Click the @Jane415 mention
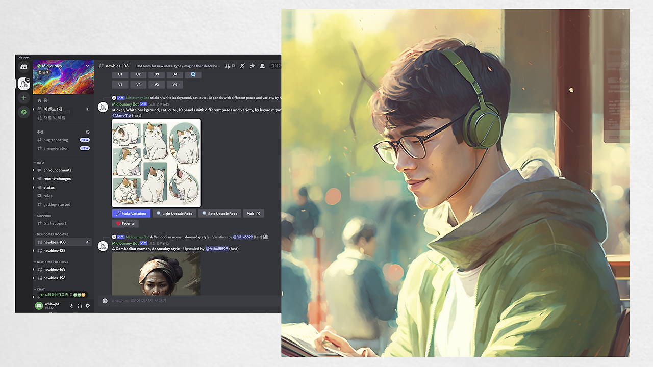This screenshot has height=367, width=653. coord(121,115)
